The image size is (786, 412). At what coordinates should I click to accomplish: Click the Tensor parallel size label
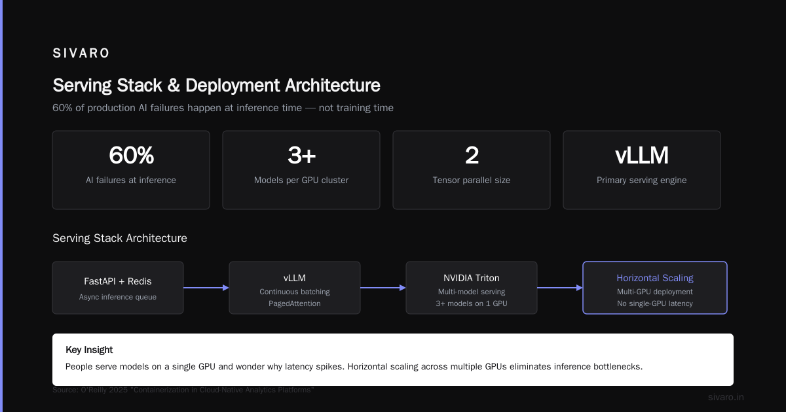pyautogui.click(x=472, y=180)
